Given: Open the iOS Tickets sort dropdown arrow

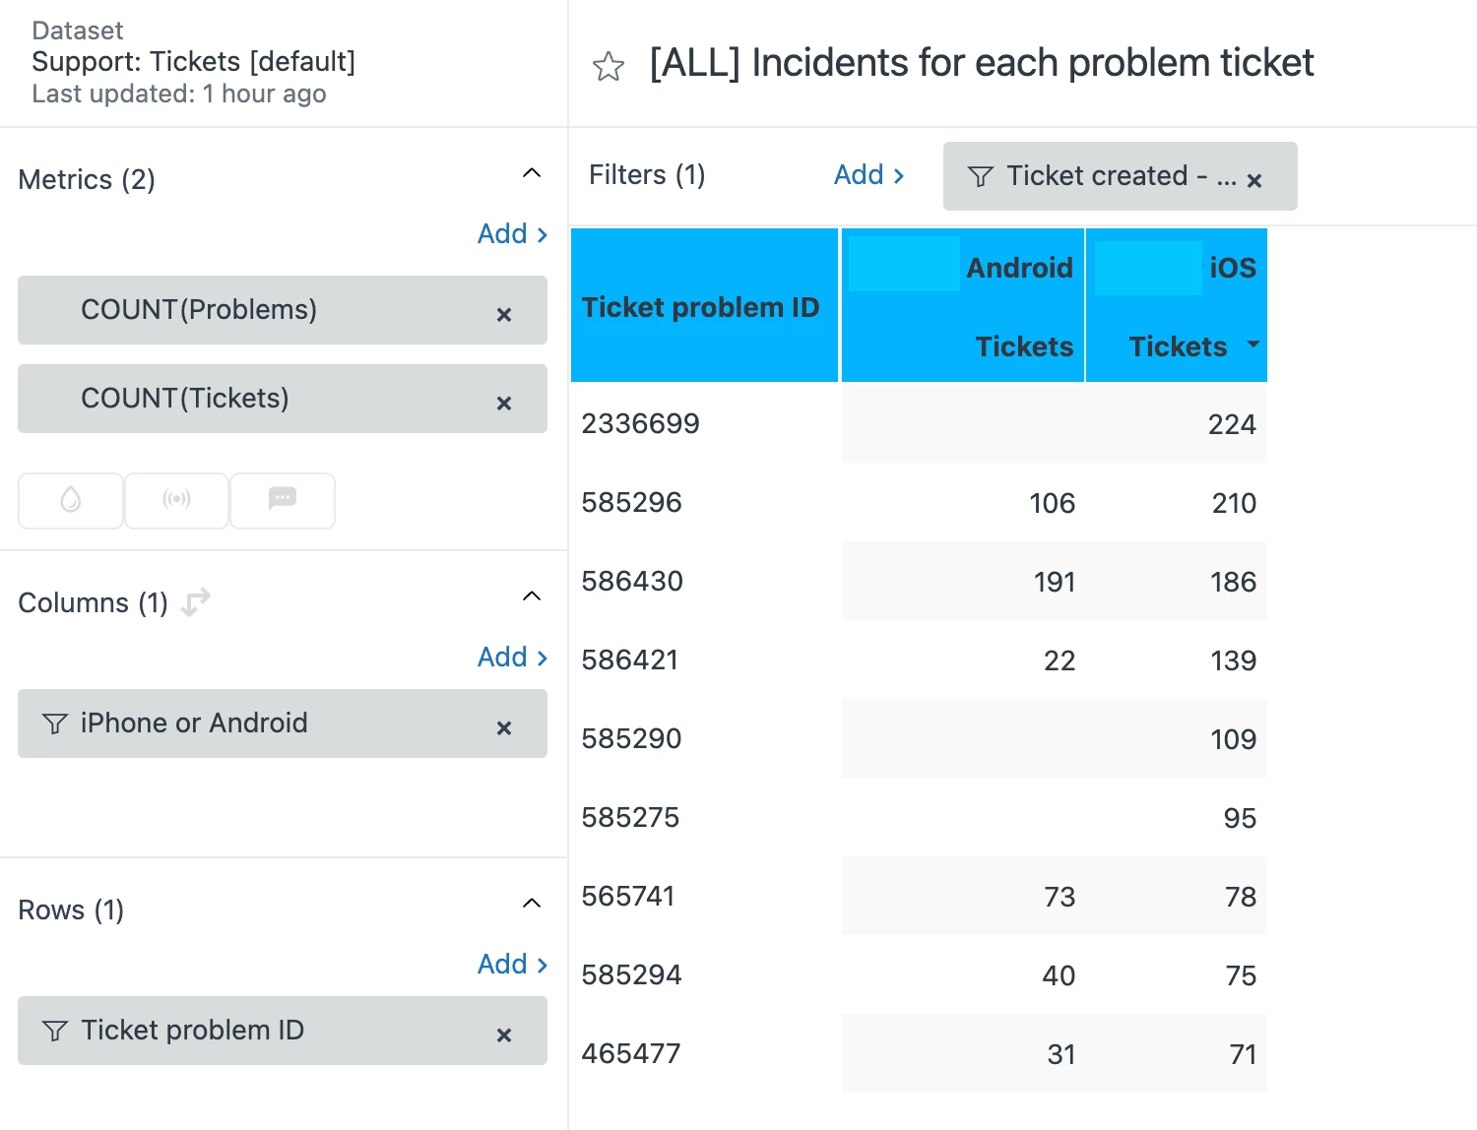Looking at the screenshot, I should [1253, 345].
